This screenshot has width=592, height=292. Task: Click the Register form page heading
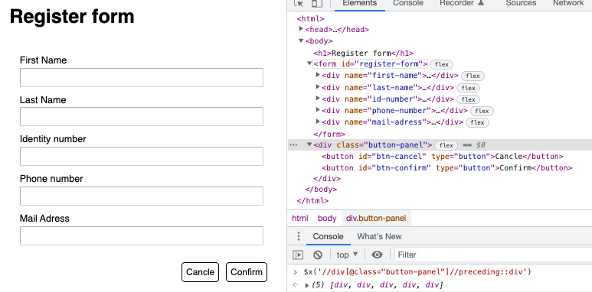tap(72, 17)
